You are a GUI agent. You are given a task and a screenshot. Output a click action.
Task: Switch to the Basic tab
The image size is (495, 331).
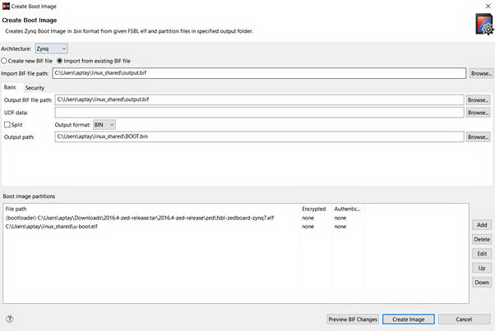[x=11, y=87]
